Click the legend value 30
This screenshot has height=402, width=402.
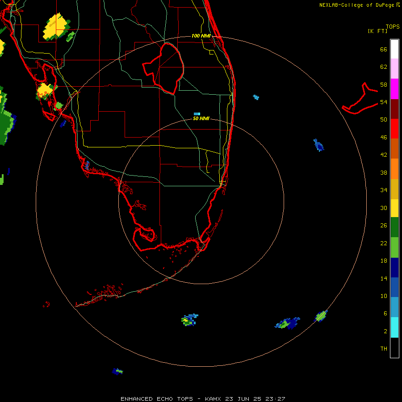(x=384, y=208)
